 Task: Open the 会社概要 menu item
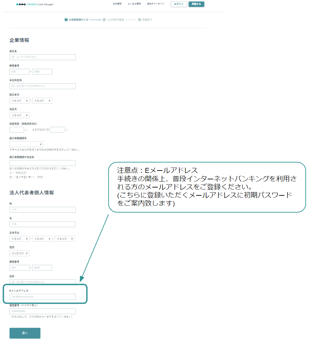(x=117, y=4)
